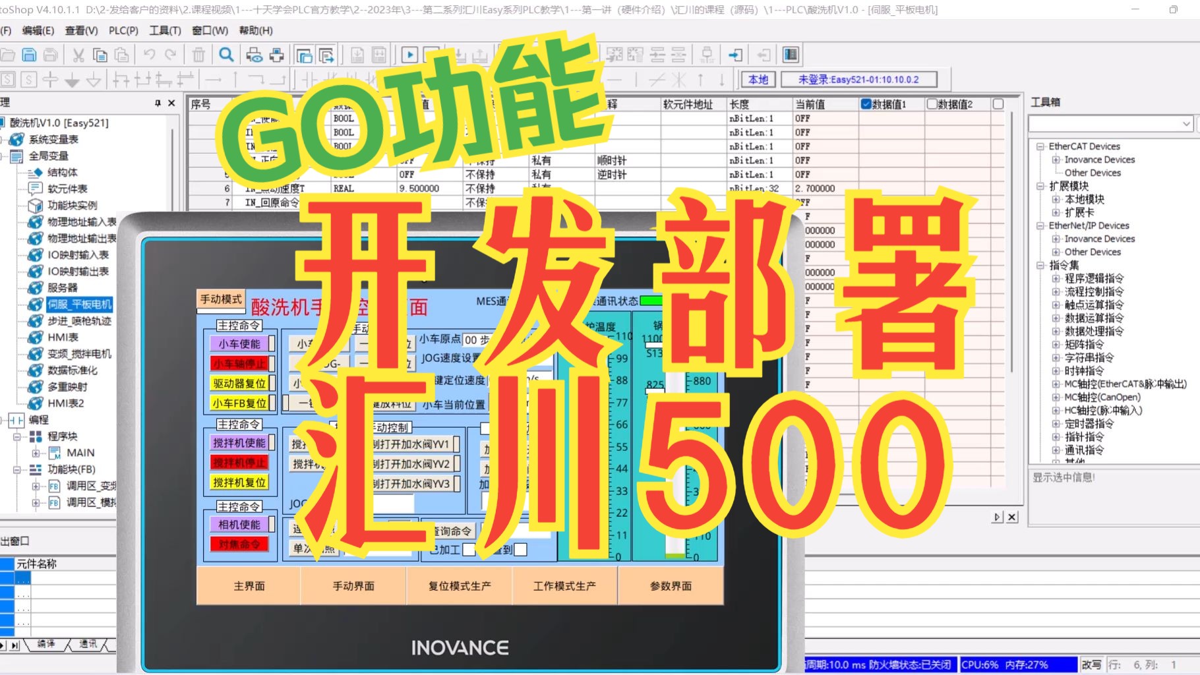Click the slash invert ladder icon
This screenshot has width=1200, height=675.
[657, 80]
